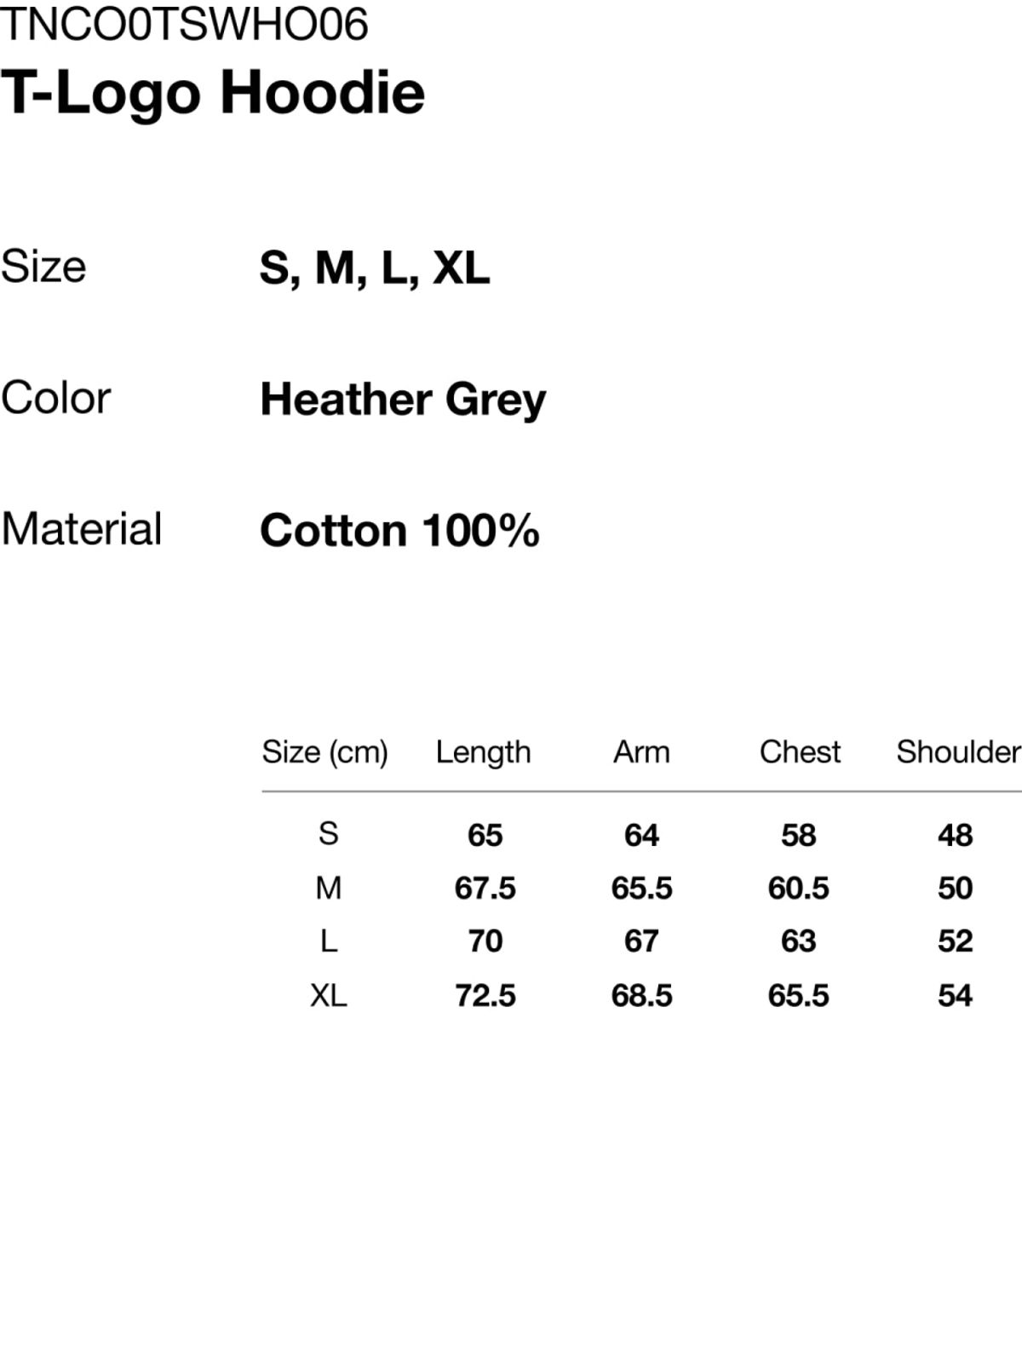Click the Length value 72.5 for XL
The image size is (1022, 1364).
point(485,995)
